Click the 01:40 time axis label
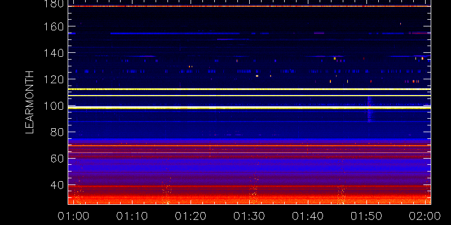The height and width of the screenshot is (225, 451). click(x=307, y=216)
